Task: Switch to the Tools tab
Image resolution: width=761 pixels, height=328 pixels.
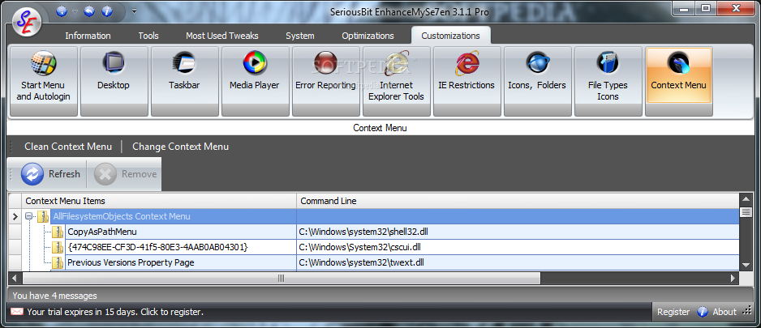Action: click(x=148, y=36)
